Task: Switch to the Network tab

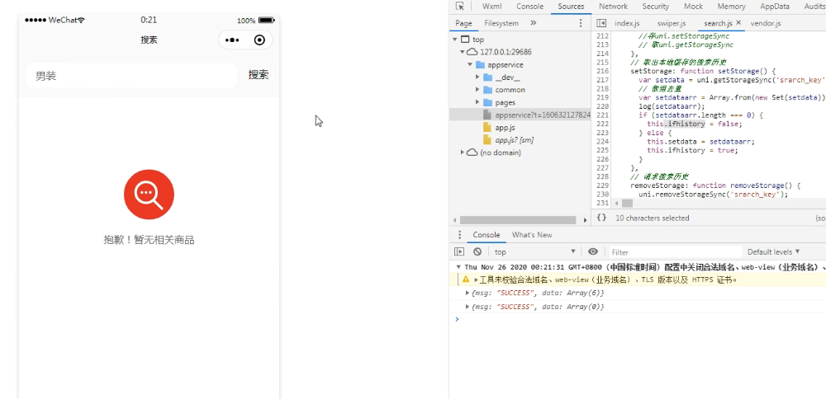Action: pyautogui.click(x=613, y=7)
